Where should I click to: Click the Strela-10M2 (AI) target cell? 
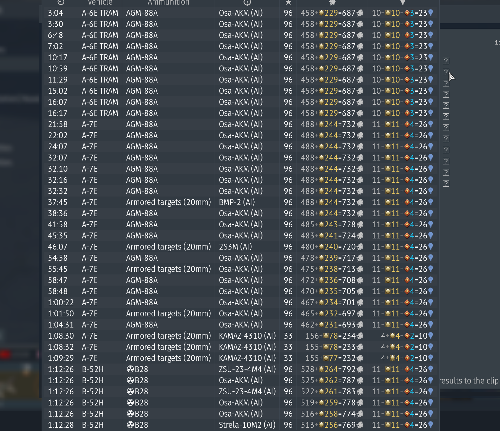click(x=247, y=425)
